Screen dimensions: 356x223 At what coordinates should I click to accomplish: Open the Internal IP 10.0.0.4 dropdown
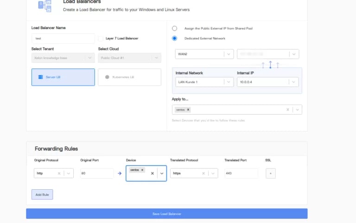[x=267, y=82]
